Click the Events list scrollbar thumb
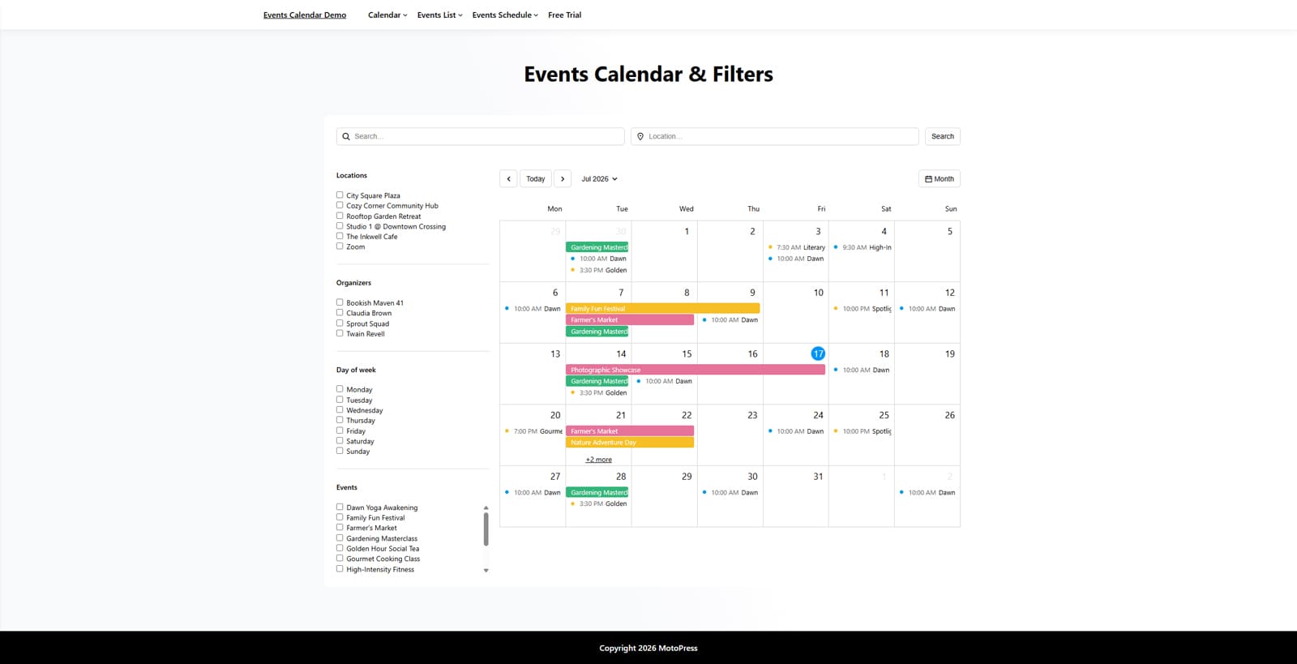Image resolution: width=1297 pixels, height=664 pixels. 486,529
